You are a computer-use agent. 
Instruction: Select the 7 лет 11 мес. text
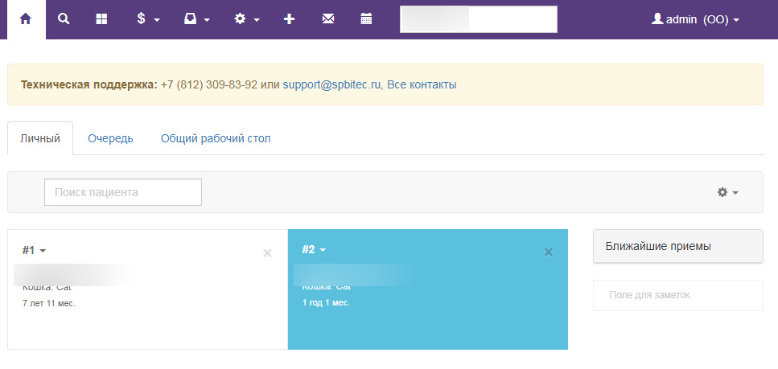pos(49,303)
